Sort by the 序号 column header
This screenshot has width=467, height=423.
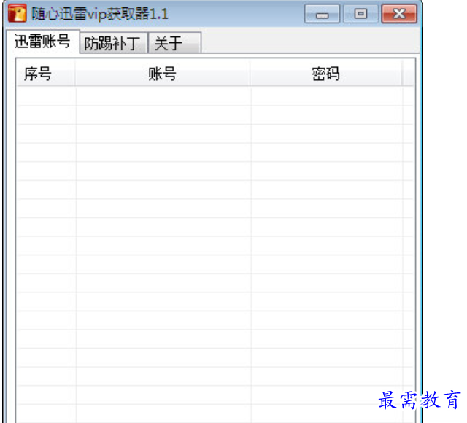[x=46, y=73]
